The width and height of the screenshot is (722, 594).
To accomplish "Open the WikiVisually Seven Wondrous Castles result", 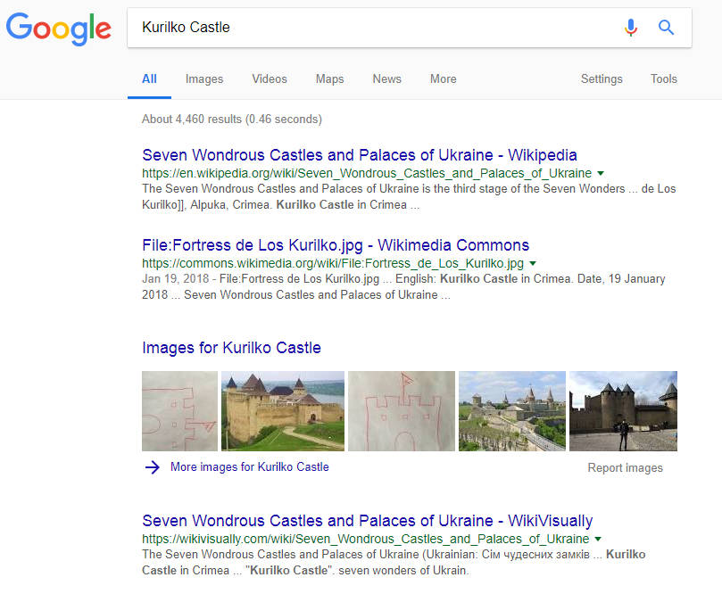I will (x=367, y=521).
